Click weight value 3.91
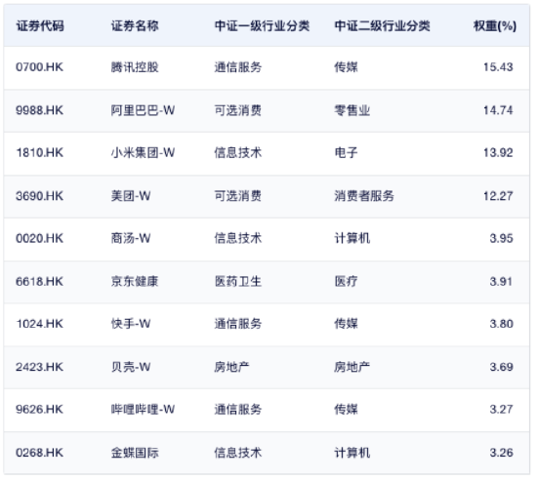The image size is (537, 481). pyautogui.click(x=502, y=281)
